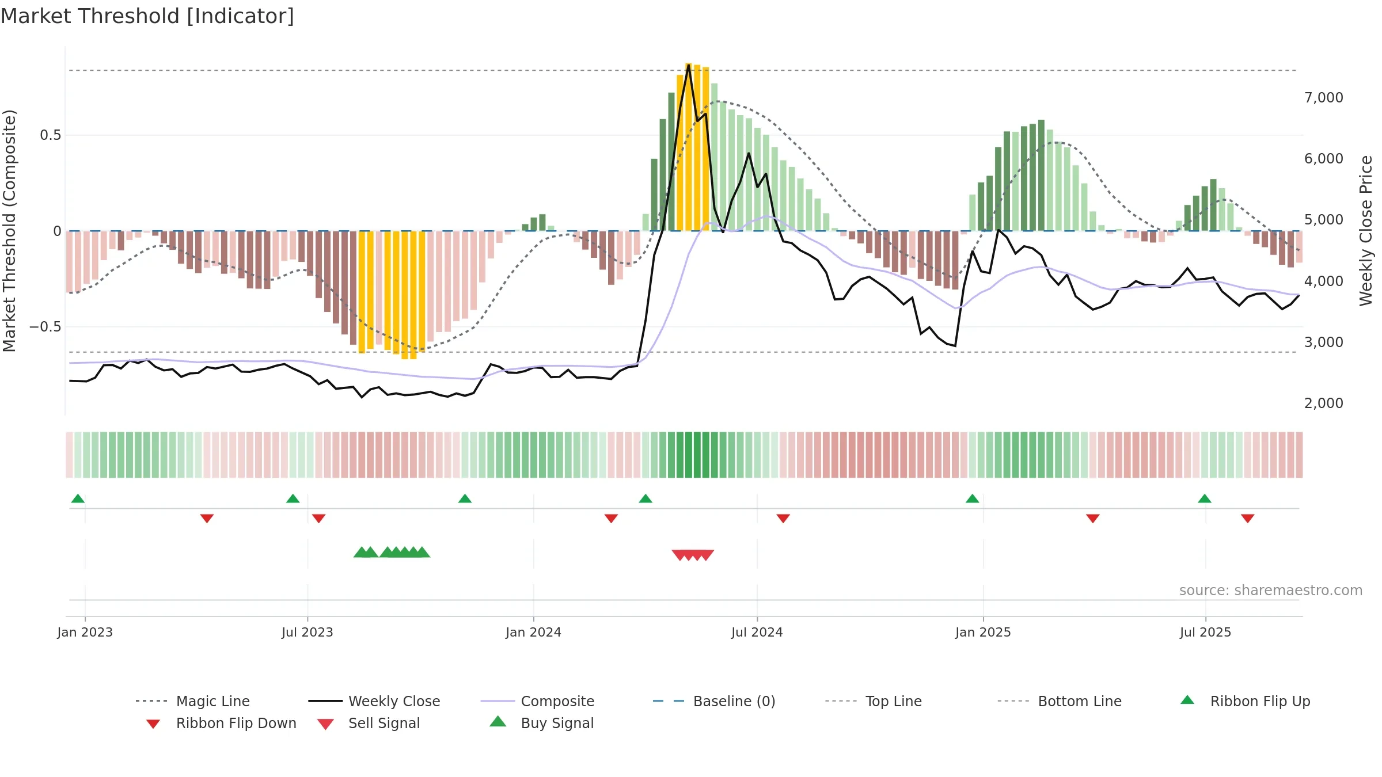Click the Ribbon Flip Down marker near Mar 2024

(611, 519)
